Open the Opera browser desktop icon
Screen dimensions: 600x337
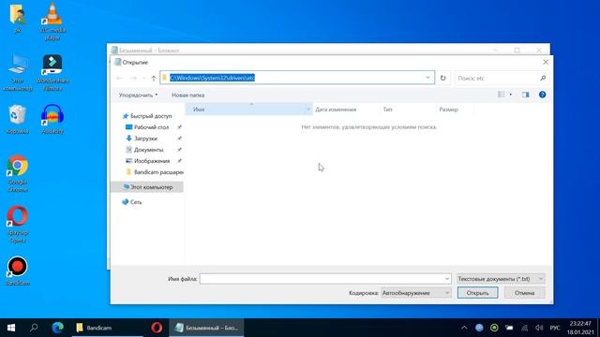(x=17, y=224)
